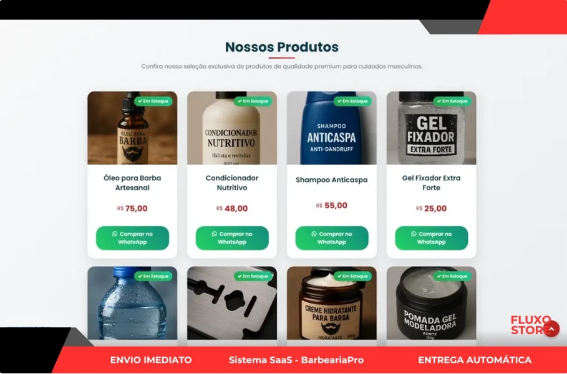Buy Shampoo Anticaspa via WhatsApp button

[332, 237]
